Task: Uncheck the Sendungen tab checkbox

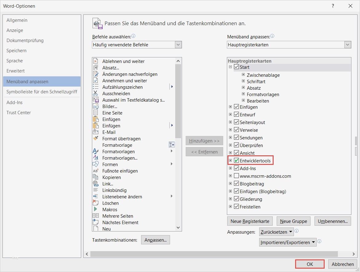Action: [236, 138]
